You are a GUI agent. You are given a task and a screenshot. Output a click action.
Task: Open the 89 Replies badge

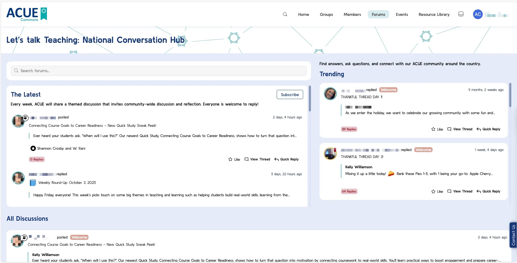coord(349,129)
